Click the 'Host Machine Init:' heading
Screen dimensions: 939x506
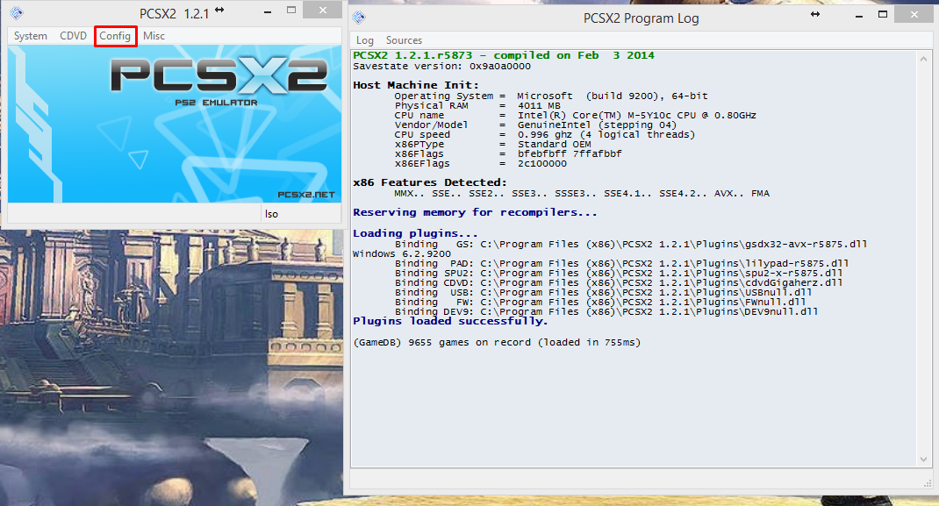coord(416,85)
